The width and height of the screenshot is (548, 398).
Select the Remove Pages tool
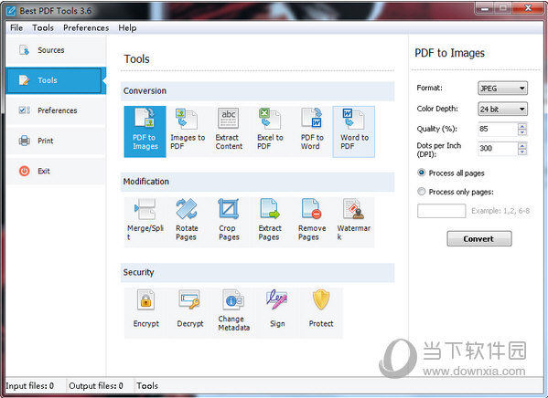(x=312, y=222)
